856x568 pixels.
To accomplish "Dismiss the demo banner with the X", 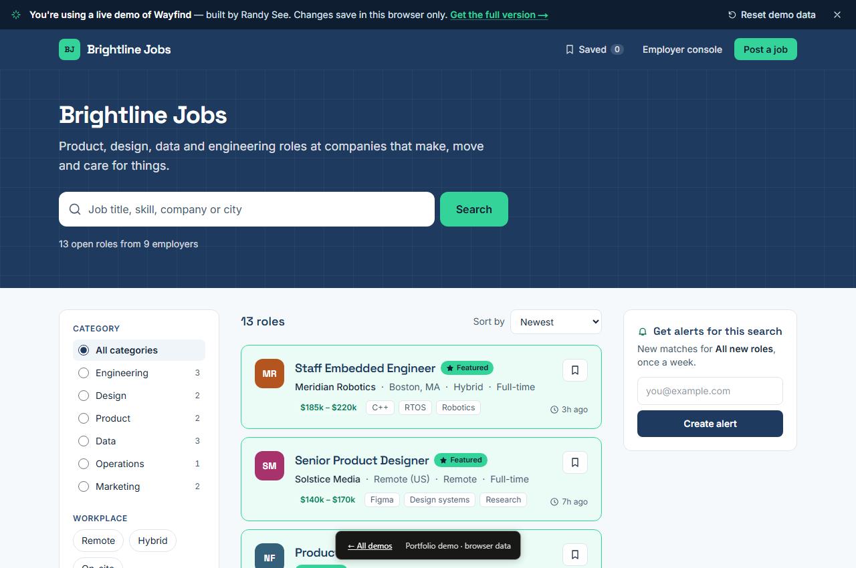I will pos(837,15).
